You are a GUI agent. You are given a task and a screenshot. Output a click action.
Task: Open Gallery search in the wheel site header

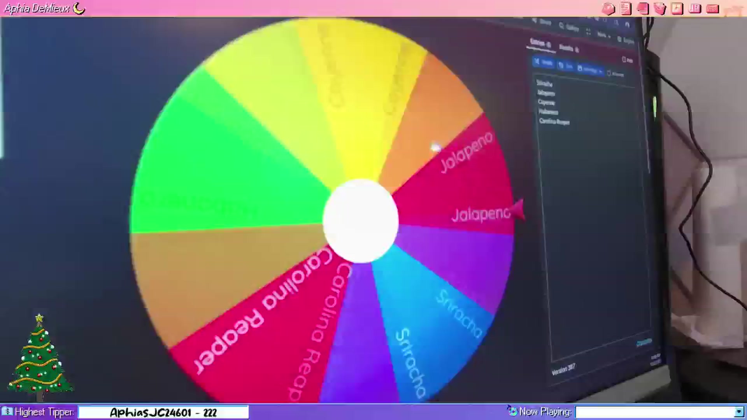tap(569, 27)
